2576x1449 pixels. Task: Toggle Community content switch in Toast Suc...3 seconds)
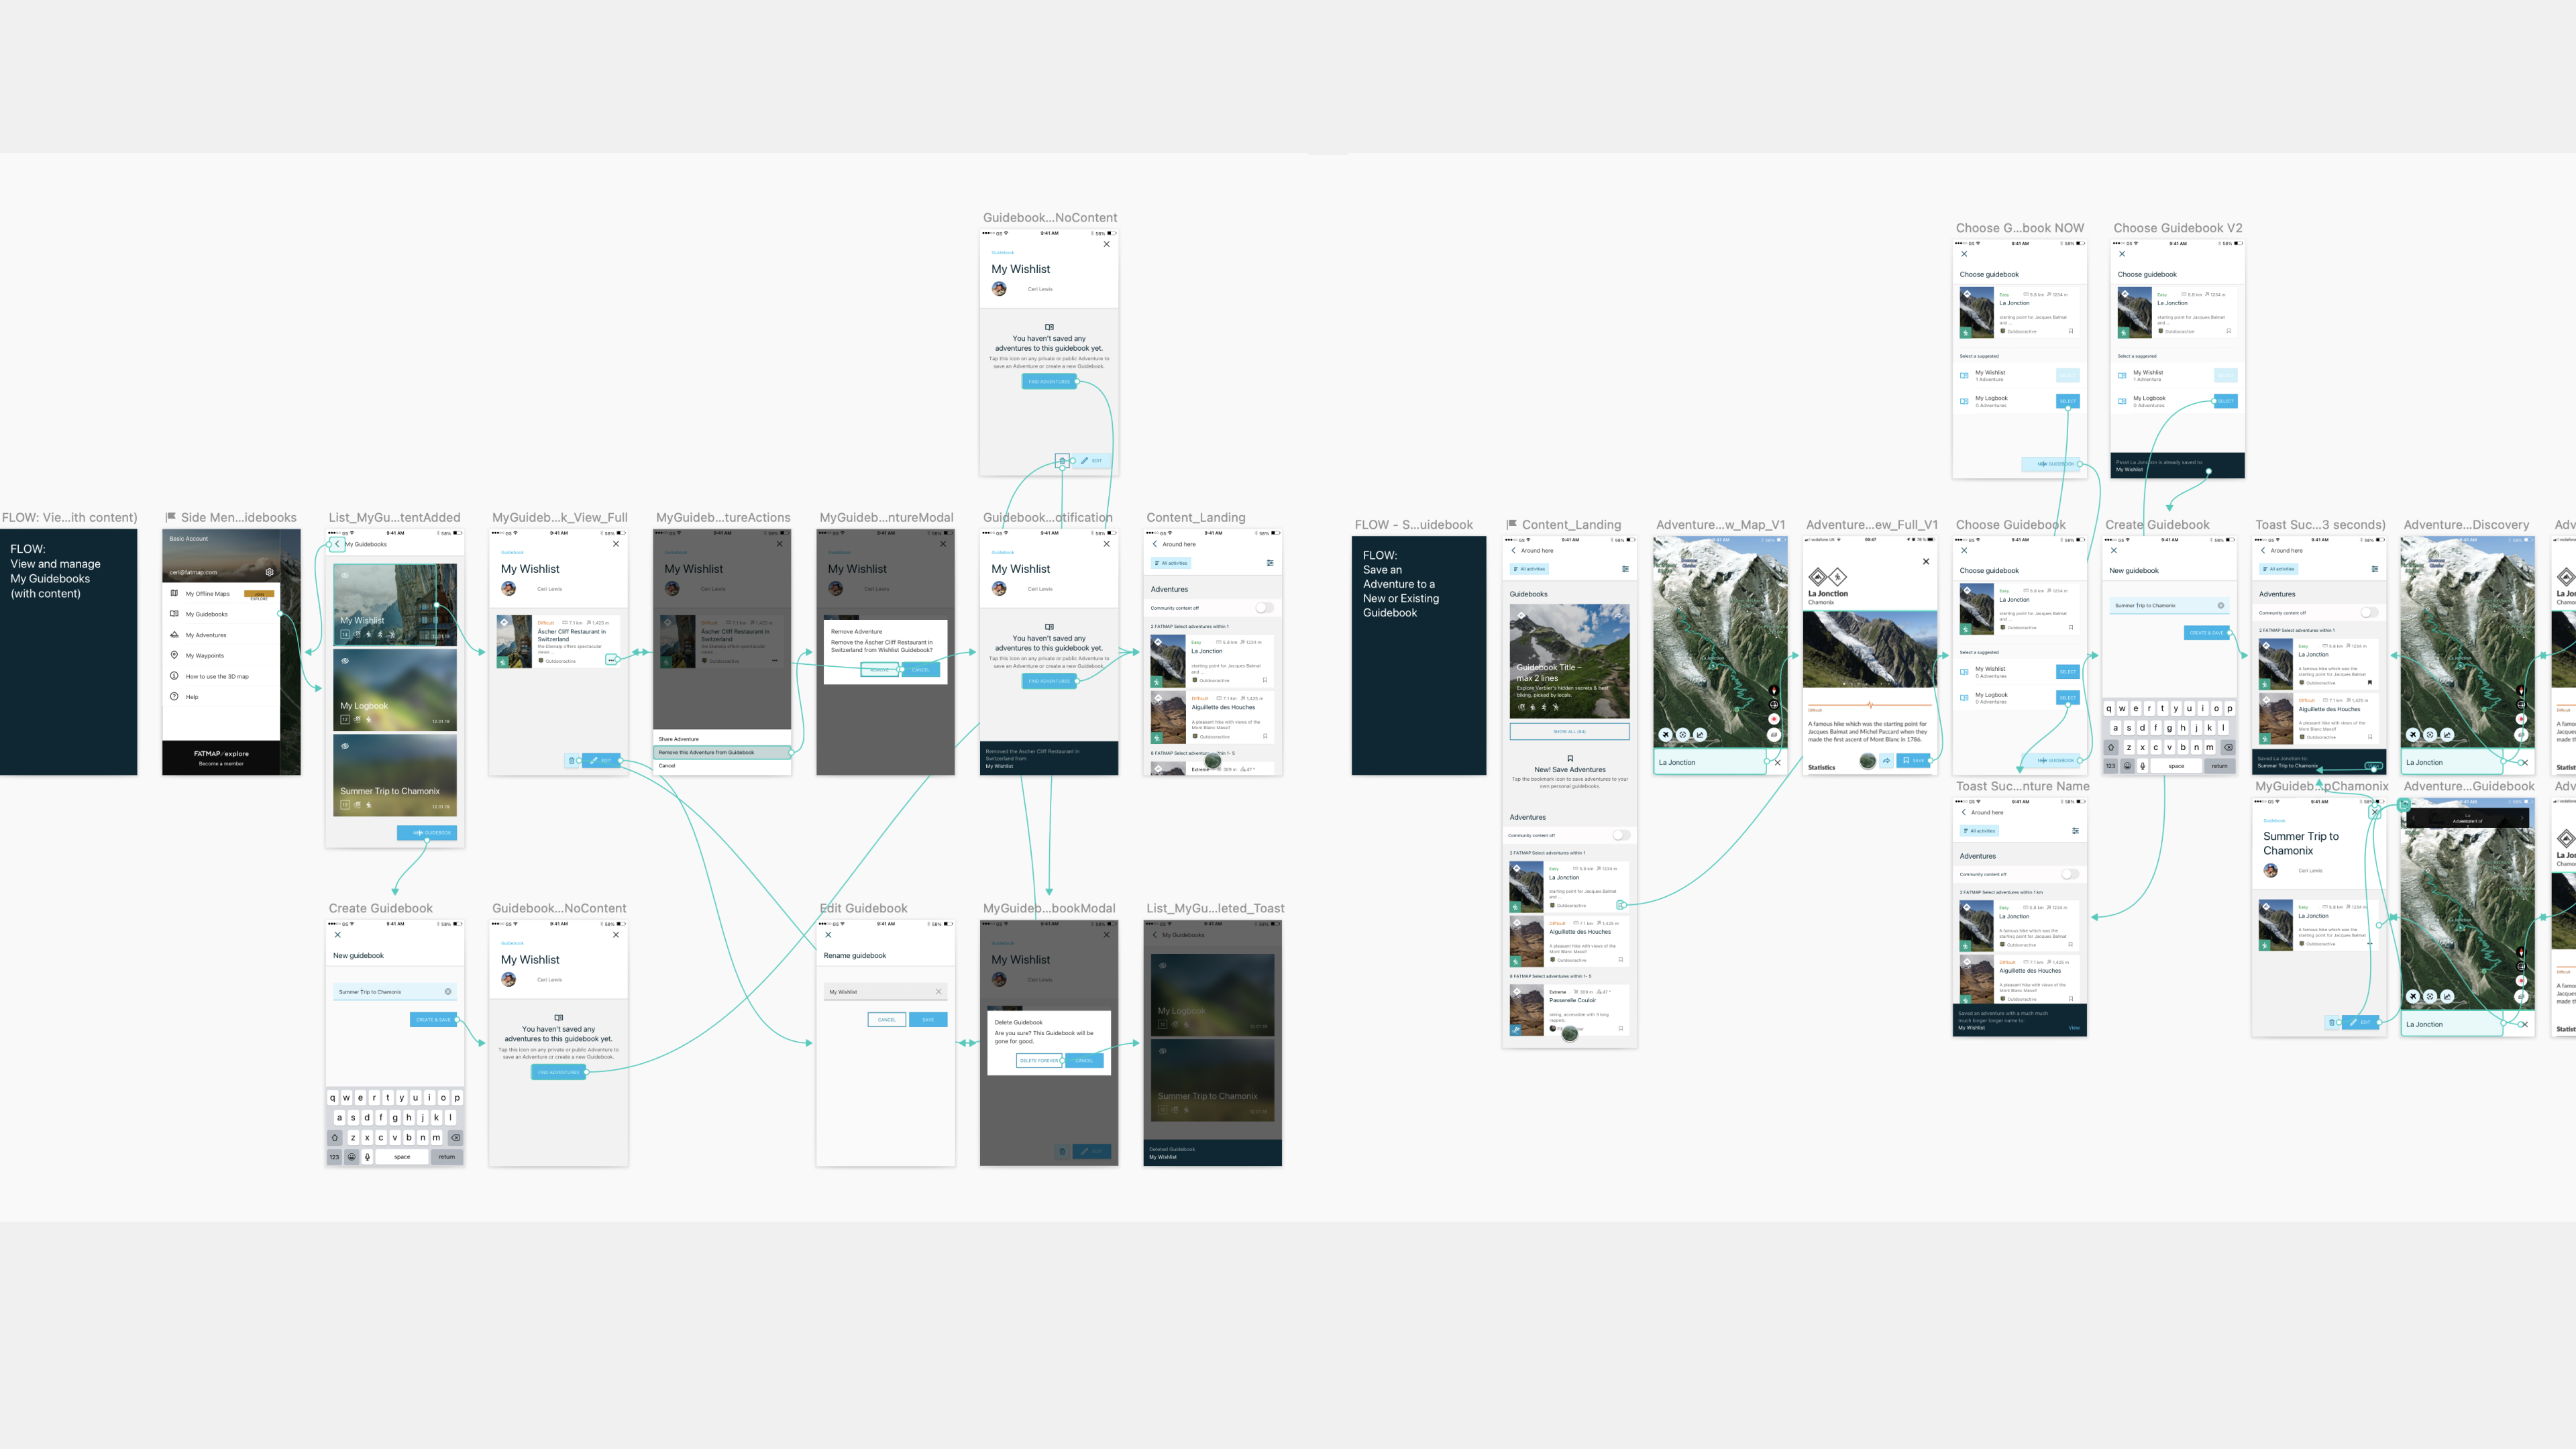pos(2370,612)
